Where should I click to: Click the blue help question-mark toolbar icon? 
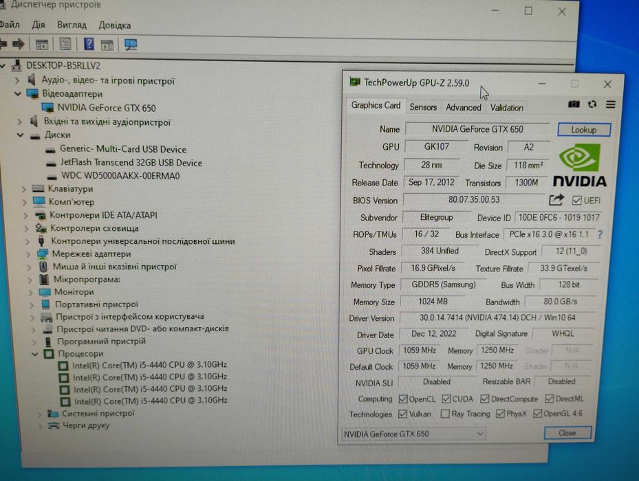[89, 43]
